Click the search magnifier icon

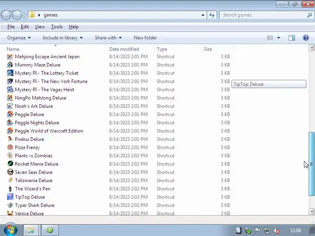309,15
